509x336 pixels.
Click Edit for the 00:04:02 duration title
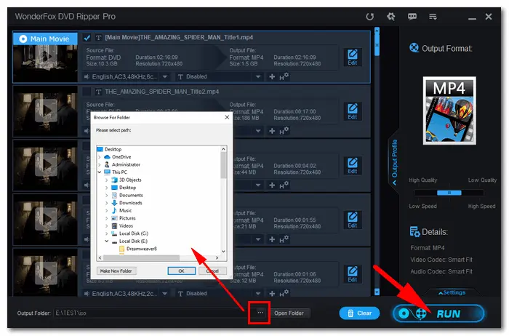click(353, 166)
